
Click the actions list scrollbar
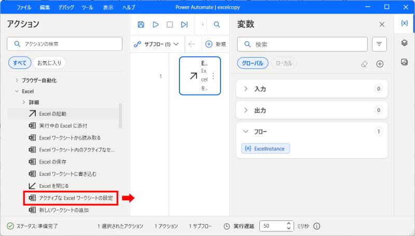click(120, 116)
